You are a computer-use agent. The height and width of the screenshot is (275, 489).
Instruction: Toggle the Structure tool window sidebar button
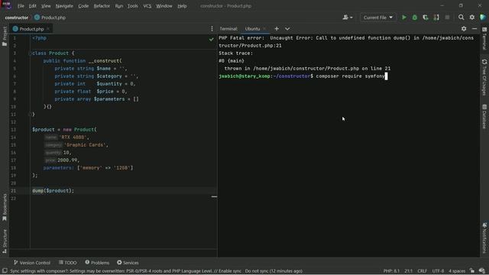point(5,241)
